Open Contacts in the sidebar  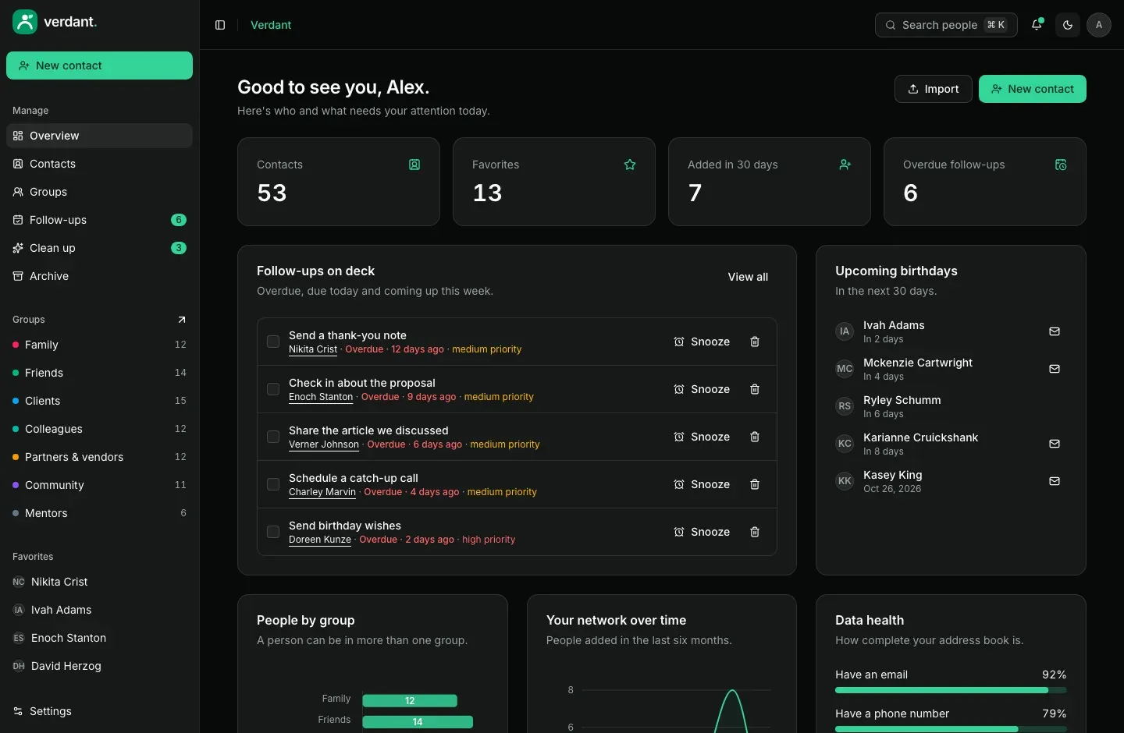point(99,164)
